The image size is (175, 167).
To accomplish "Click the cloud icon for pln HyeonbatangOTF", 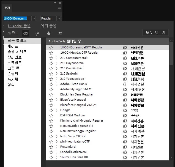I will point(125,142).
